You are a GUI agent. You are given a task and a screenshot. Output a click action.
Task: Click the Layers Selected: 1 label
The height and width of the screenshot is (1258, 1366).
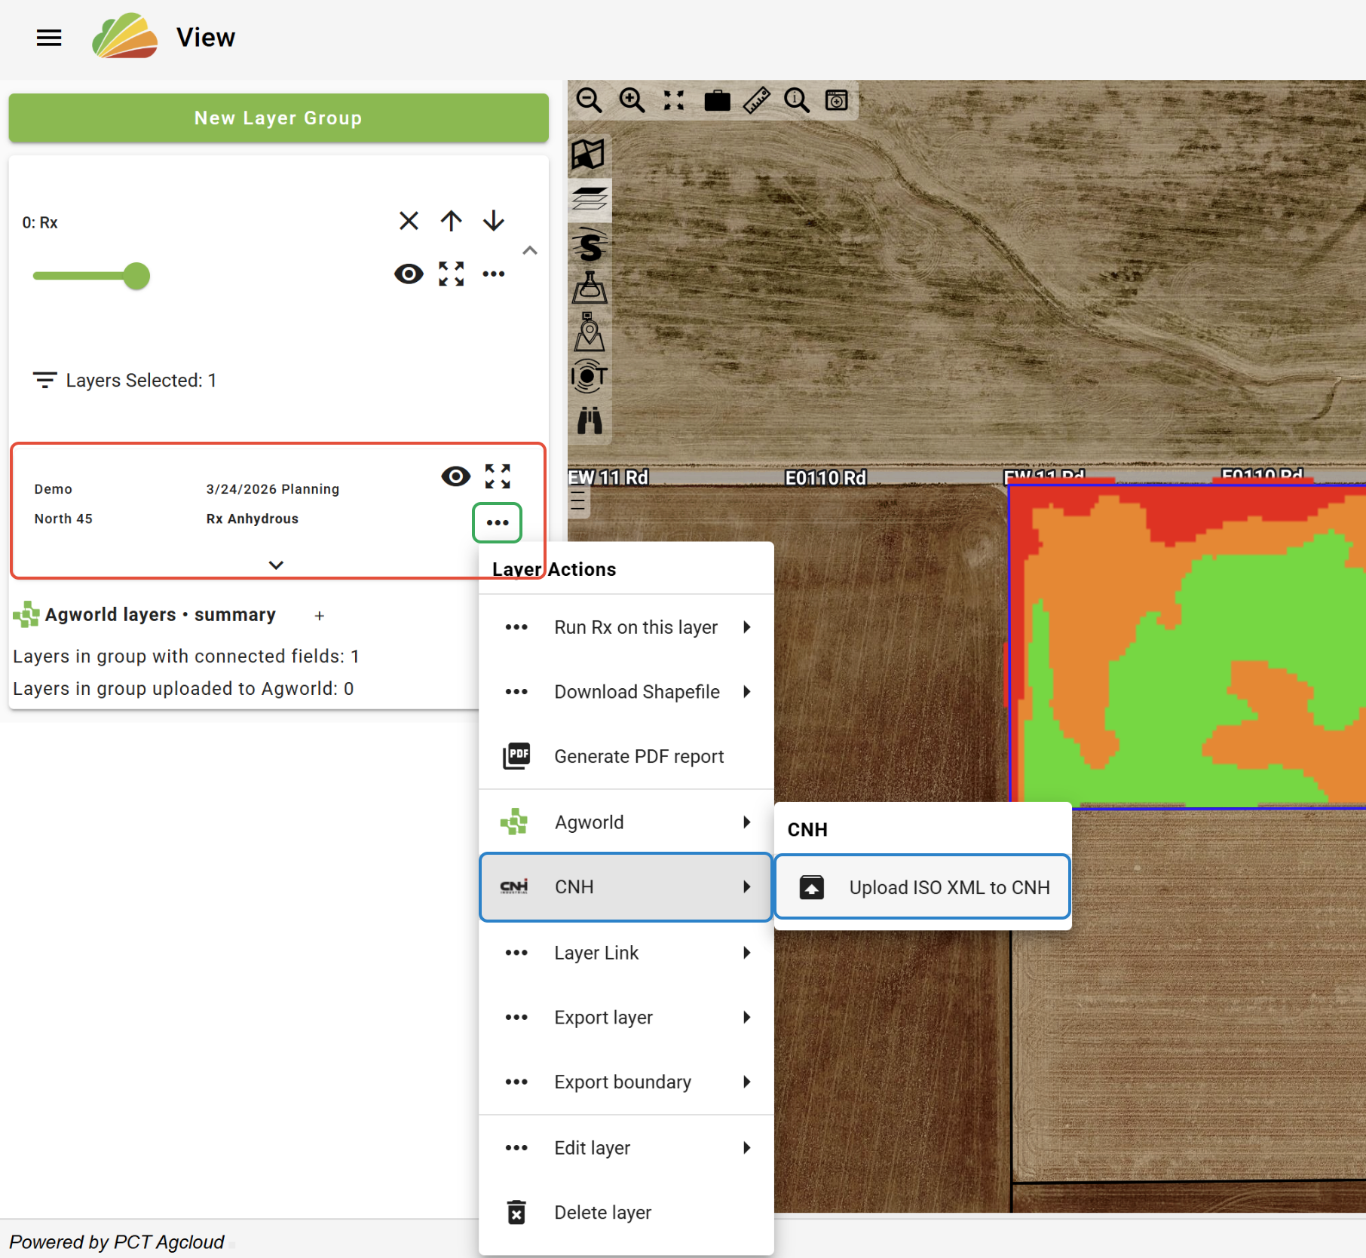click(141, 381)
